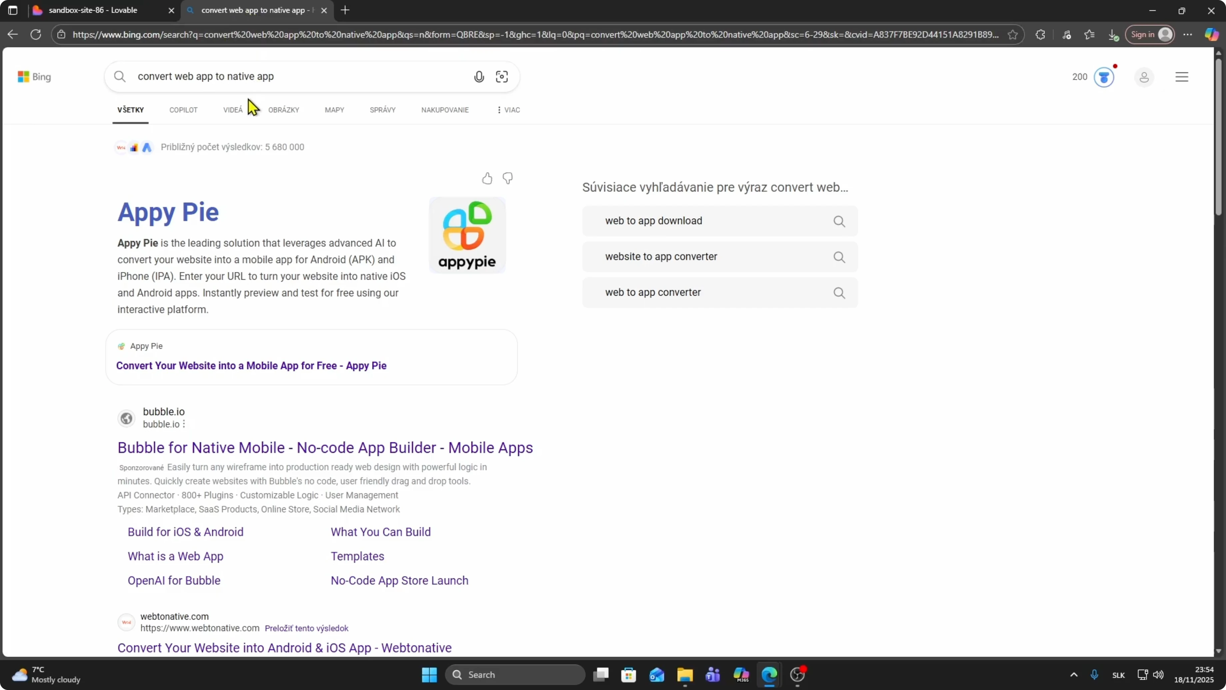Show hidden system tray icons chevron

point(1074,675)
